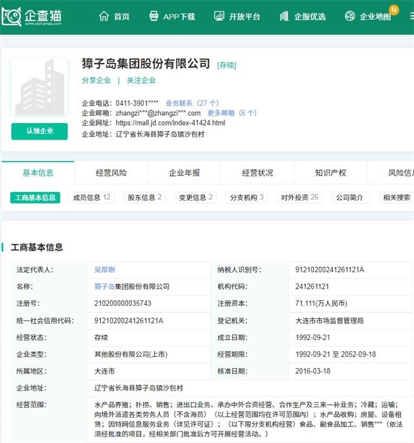Image resolution: width=414 pixels, height=443 pixels.
Task: Select the 工商基本信息 sub-tab
Action: 35,197
